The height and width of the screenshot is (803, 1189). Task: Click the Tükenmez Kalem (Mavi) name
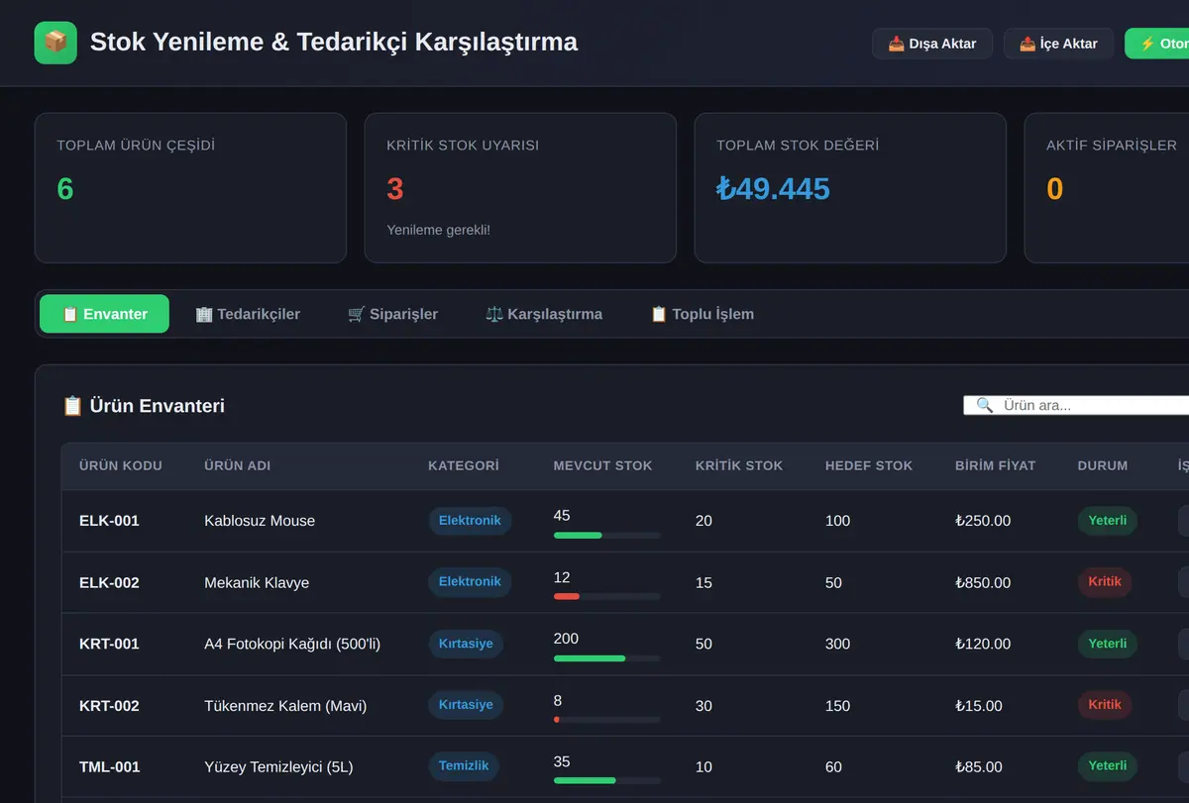[285, 706]
